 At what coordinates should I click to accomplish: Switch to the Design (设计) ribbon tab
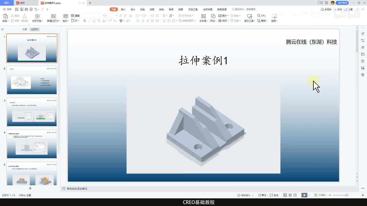133,9
